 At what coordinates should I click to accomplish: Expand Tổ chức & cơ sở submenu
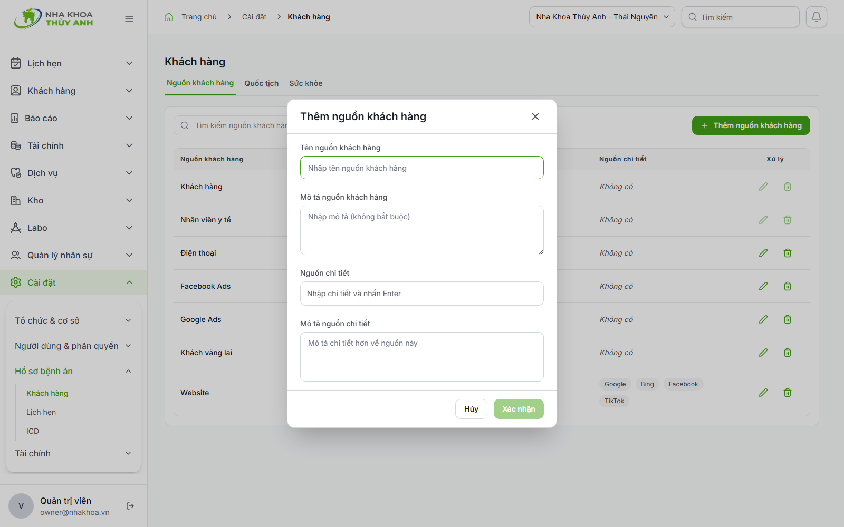(73, 320)
